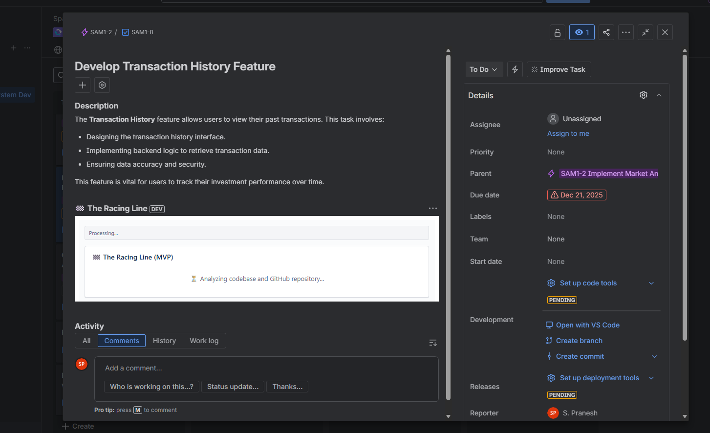Image resolution: width=710 pixels, height=433 pixels.
Task: Toggle activity sort order icon
Action: [x=432, y=343]
